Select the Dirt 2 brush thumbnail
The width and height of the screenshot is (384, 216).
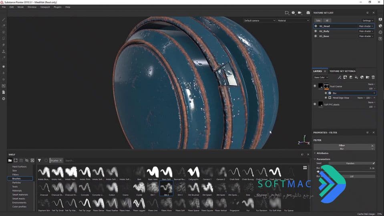[x=166, y=188]
